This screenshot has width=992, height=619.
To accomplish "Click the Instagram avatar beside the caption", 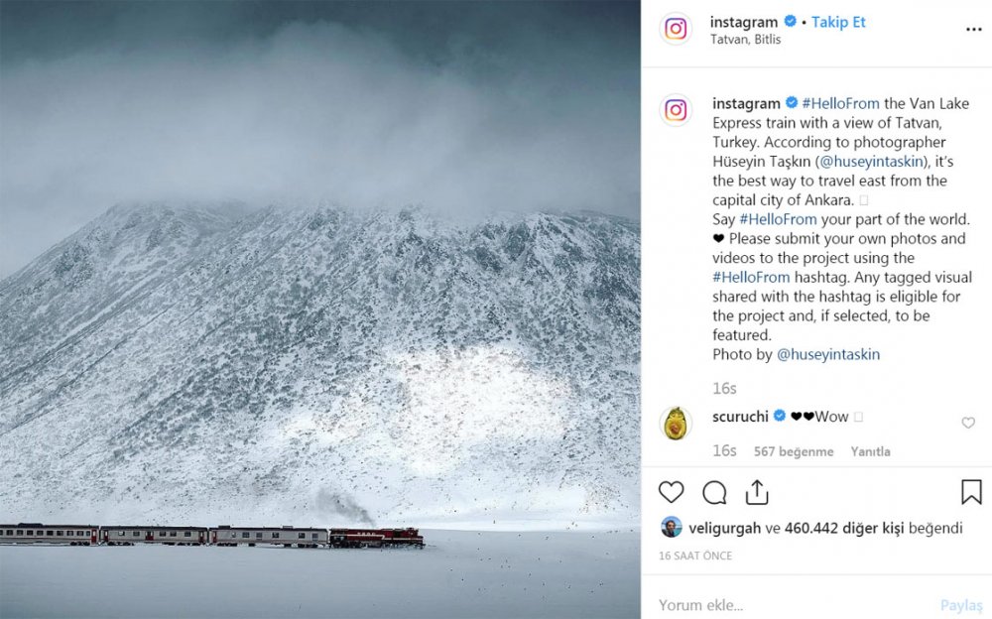I will (x=676, y=110).
